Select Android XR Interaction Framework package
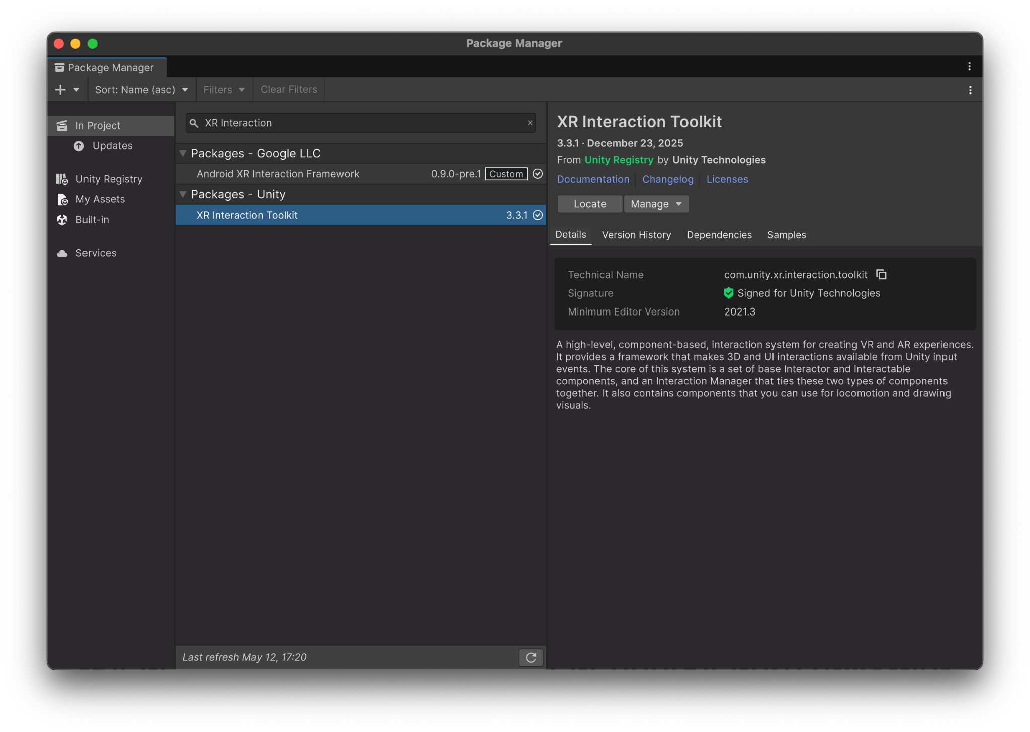The height and width of the screenshot is (732, 1030). click(361, 174)
